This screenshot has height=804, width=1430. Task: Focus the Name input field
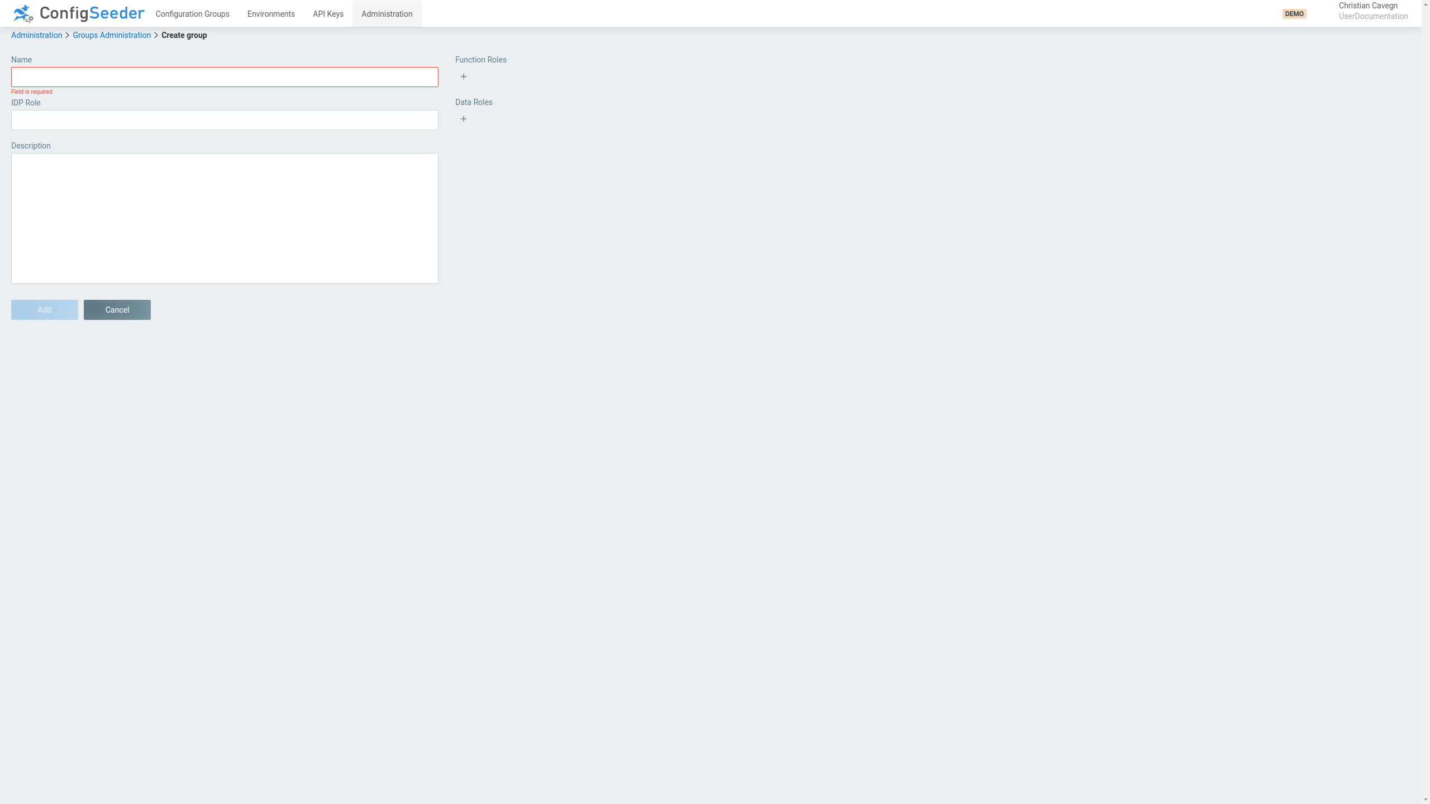point(225,77)
